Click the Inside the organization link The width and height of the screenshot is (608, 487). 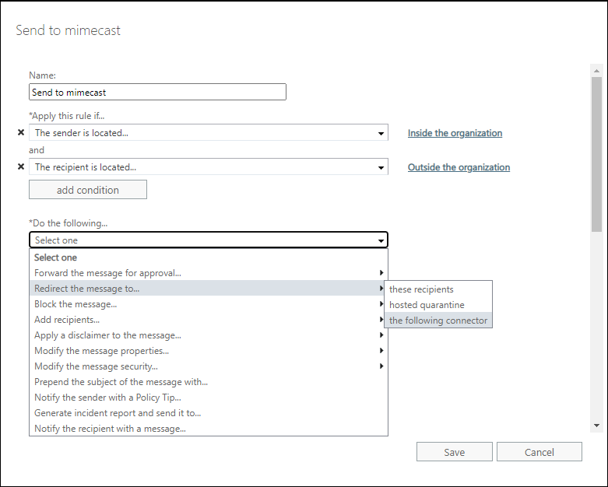(x=455, y=133)
